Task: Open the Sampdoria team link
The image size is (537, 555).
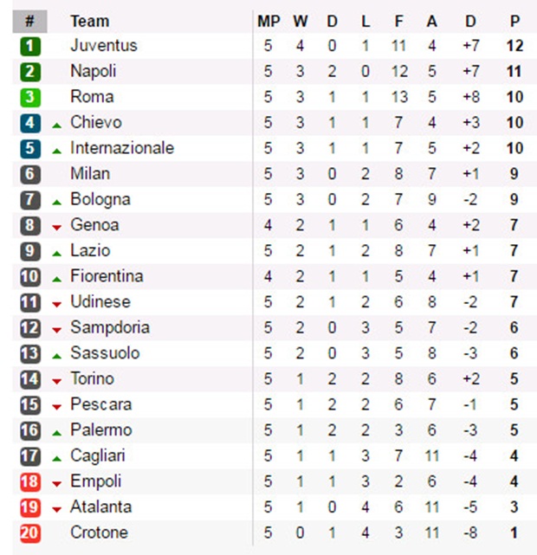Action: (110, 328)
